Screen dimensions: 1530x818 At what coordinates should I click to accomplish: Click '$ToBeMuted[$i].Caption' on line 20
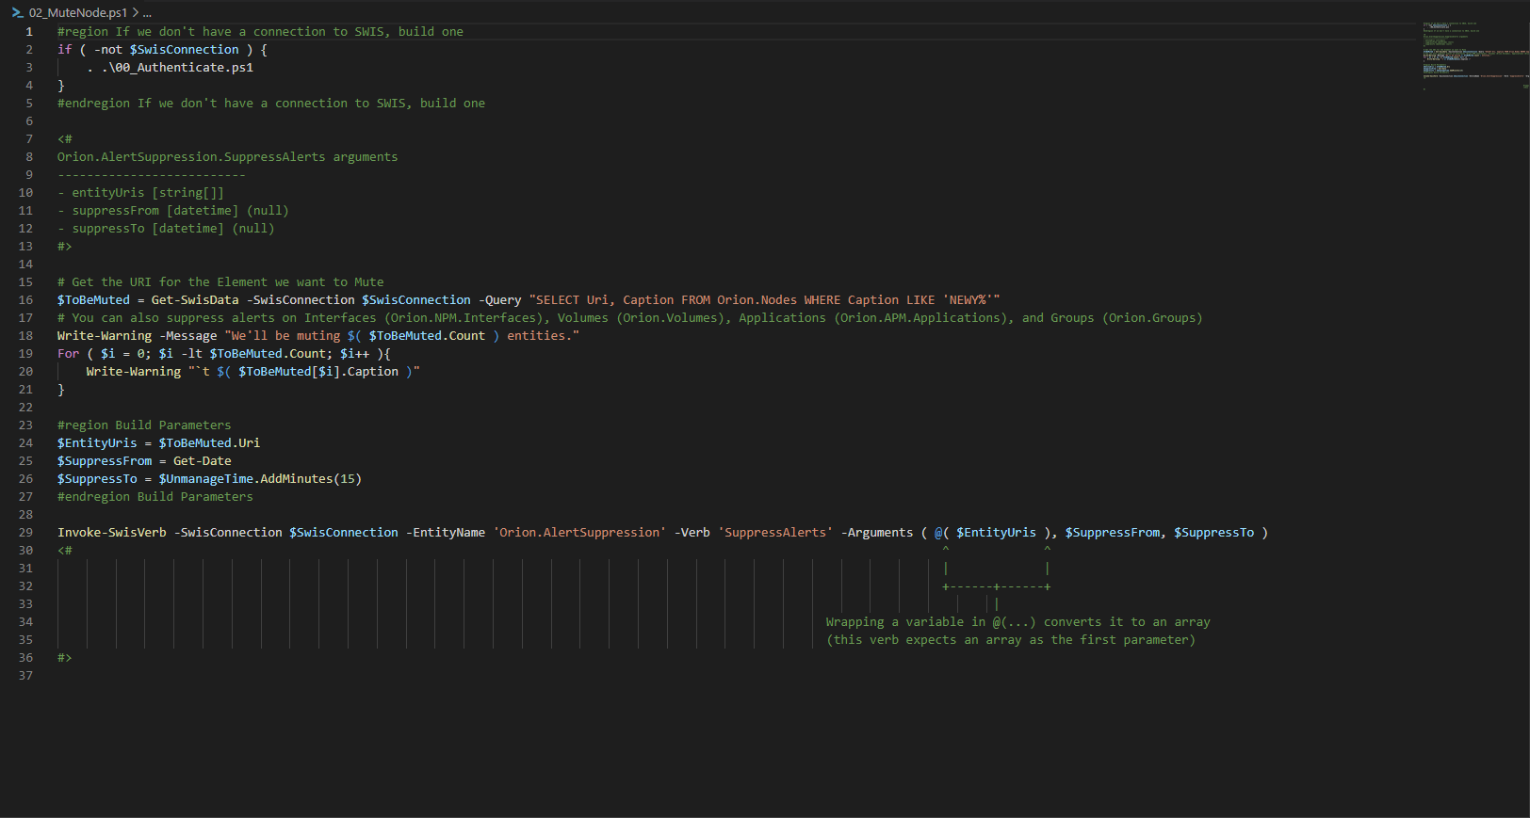[x=318, y=372]
